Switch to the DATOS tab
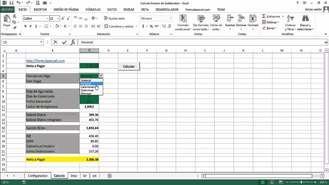The image size is (329, 185). tap(112, 10)
